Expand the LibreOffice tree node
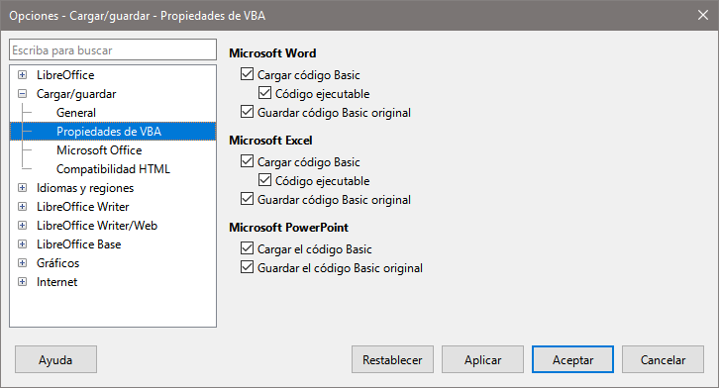The image size is (719, 388). (x=22, y=74)
